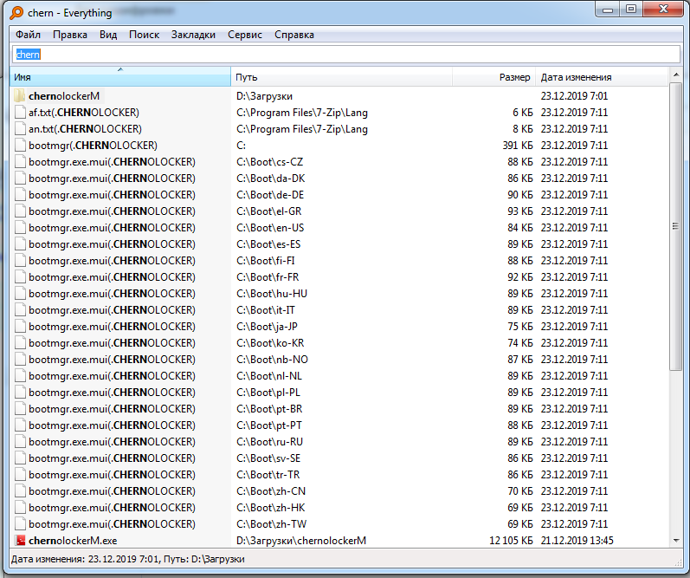Click file icon of the hu-HU bootmgr.exe.mui row

tap(20, 294)
